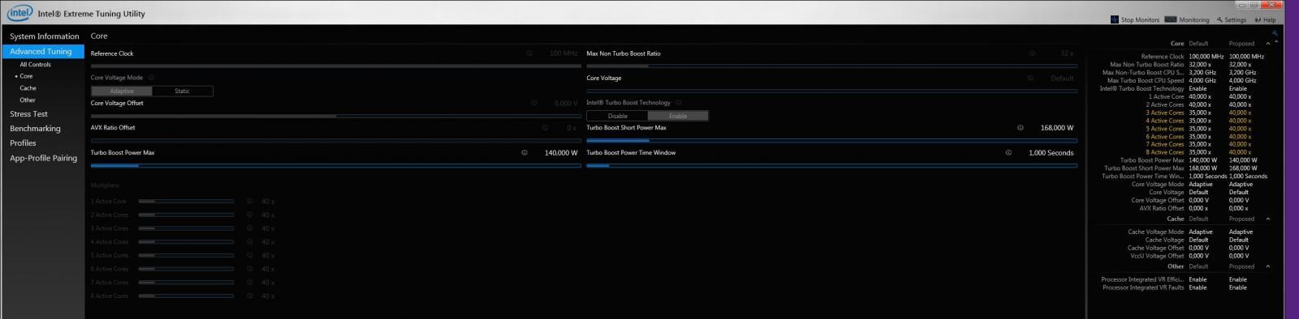Adjust the Core Voltage Offset slider
The width and height of the screenshot is (1299, 319).
tap(336, 117)
